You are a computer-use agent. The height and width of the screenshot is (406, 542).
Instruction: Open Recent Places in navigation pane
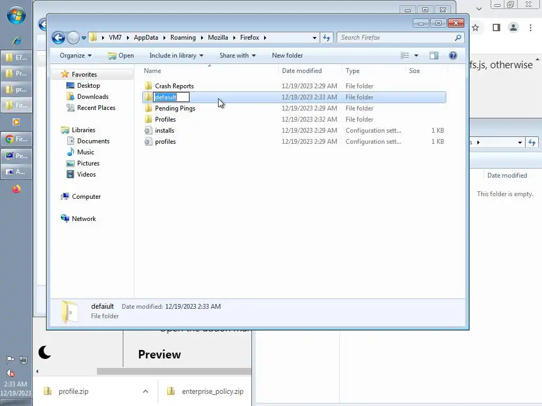click(96, 108)
